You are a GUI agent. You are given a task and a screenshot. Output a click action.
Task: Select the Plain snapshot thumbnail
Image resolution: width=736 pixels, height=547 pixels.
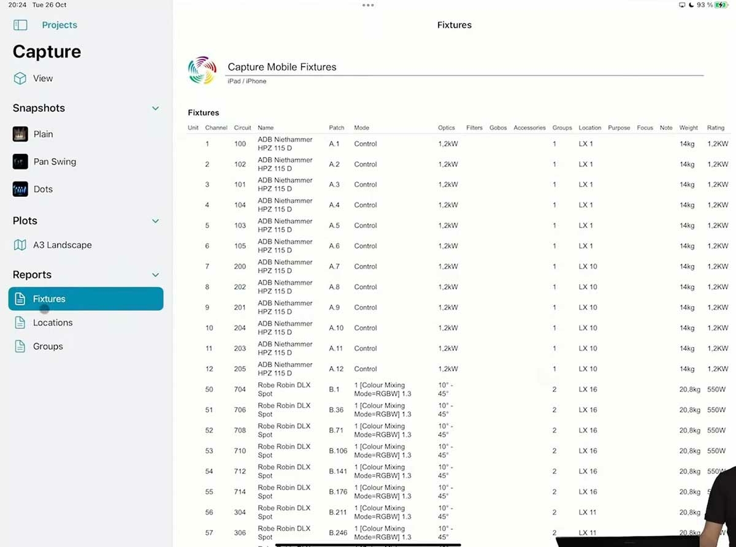(20, 134)
